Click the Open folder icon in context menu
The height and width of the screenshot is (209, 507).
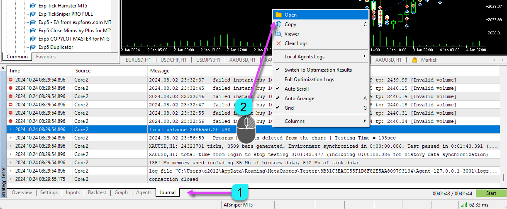coord(278,15)
